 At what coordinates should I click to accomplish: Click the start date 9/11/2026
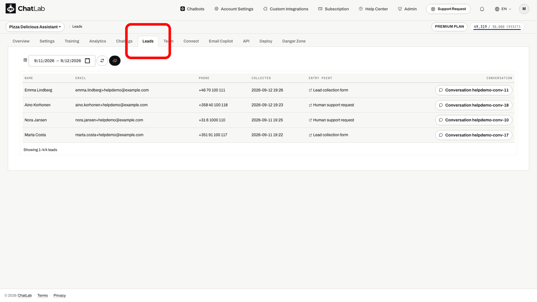[44, 61]
